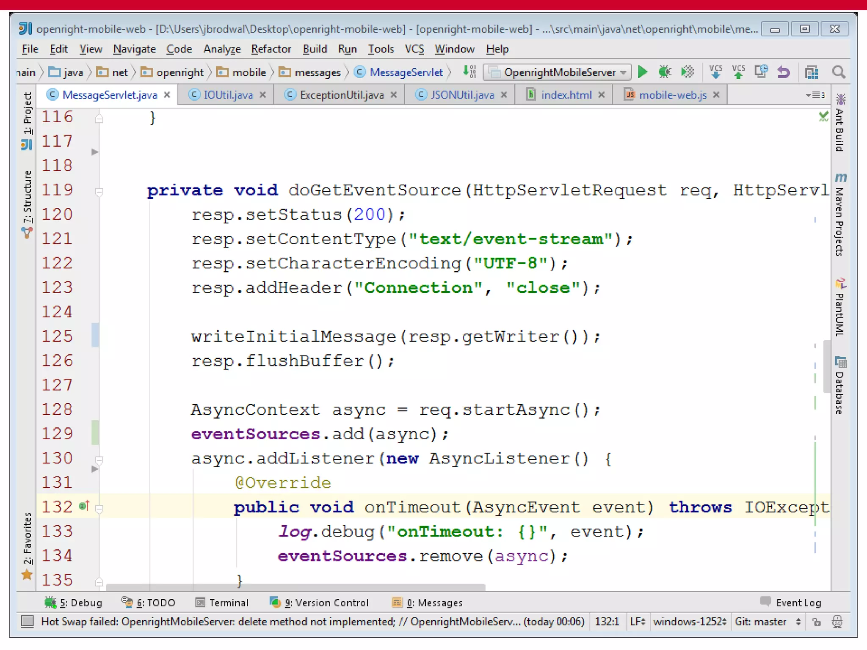The width and height of the screenshot is (867, 650).
Task: Click the Make Project build icon
Action: point(469,72)
